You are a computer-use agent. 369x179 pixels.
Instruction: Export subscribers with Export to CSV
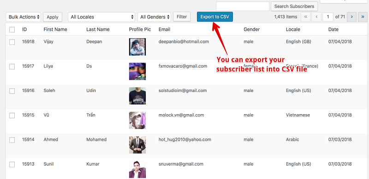pos(215,17)
